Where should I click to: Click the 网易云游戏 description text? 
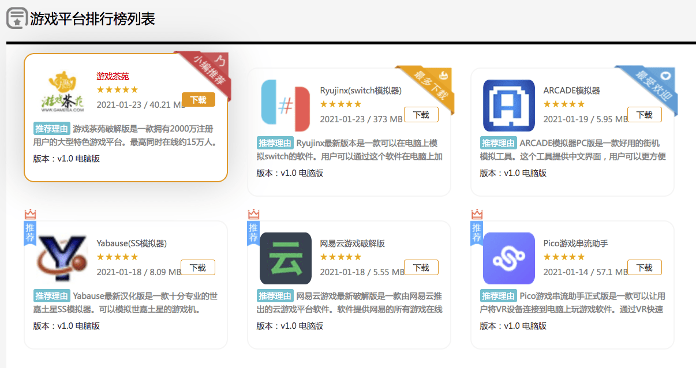point(350,303)
